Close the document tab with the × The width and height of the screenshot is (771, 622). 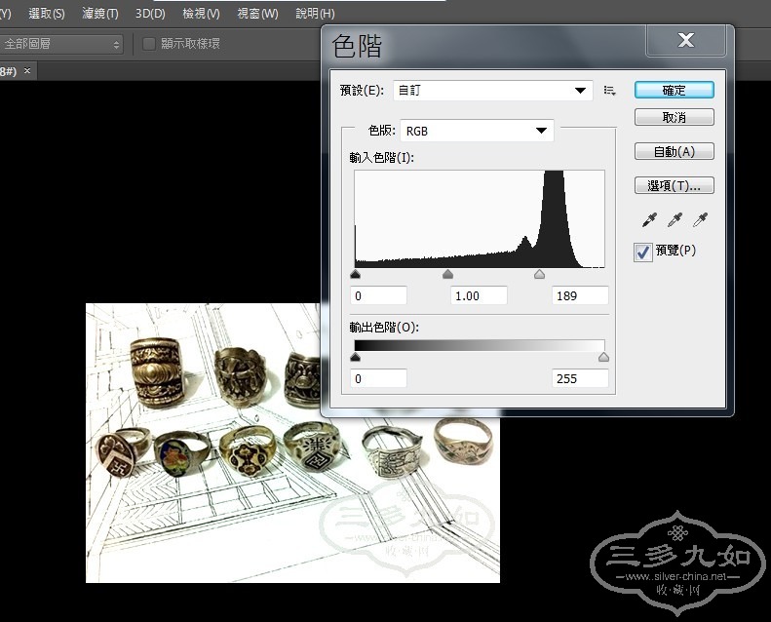tap(28, 71)
